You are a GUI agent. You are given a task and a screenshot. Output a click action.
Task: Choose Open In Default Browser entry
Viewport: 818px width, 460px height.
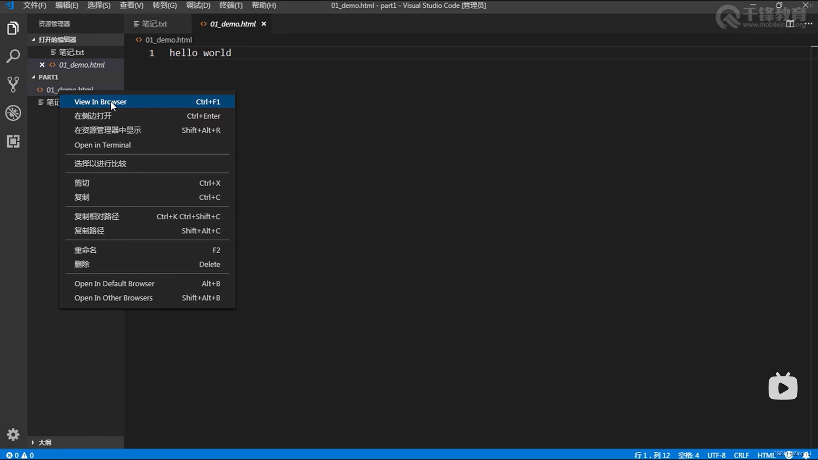(x=147, y=284)
